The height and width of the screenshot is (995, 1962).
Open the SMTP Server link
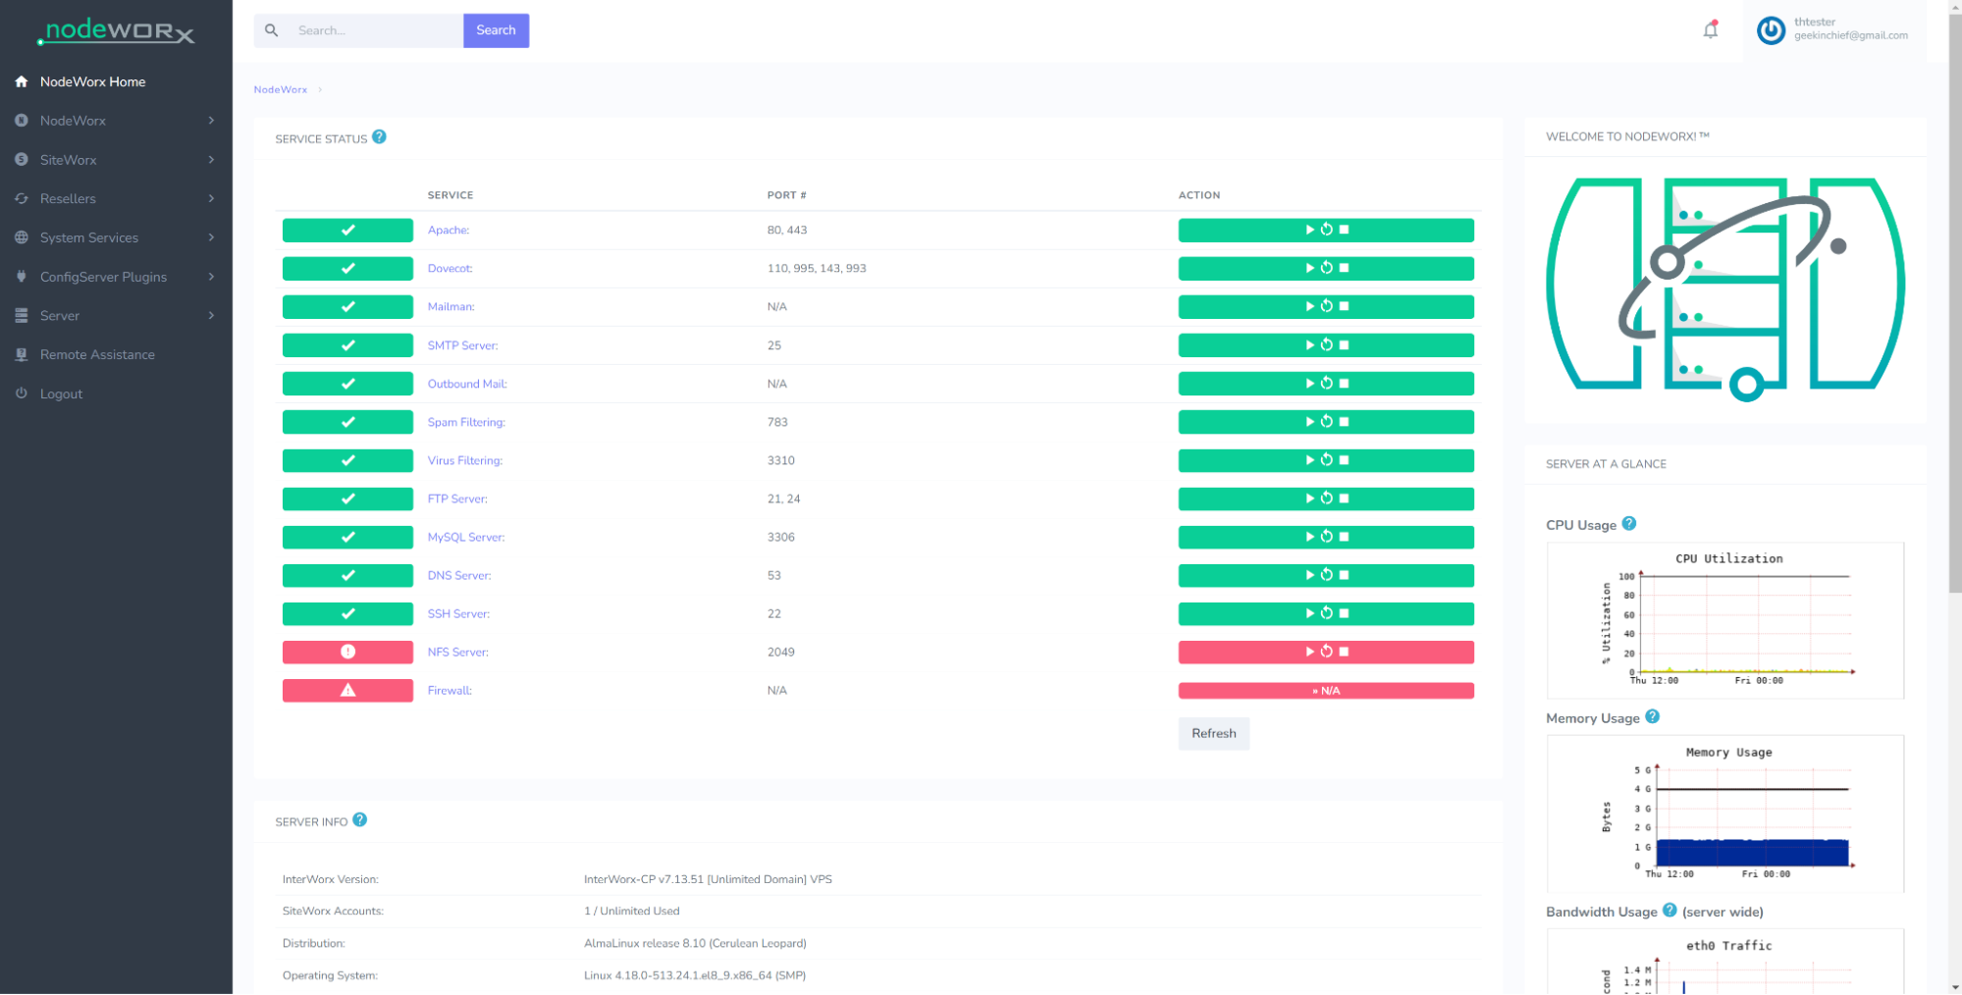[x=463, y=345]
